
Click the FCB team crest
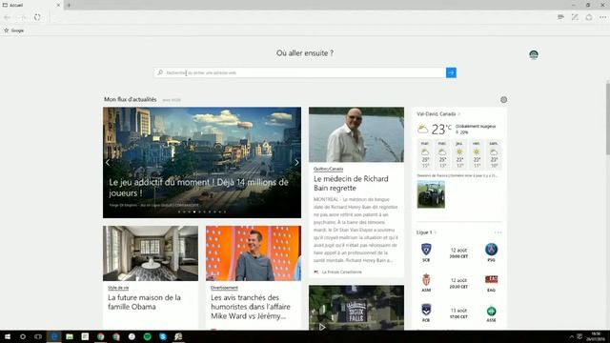click(x=426, y=310)
